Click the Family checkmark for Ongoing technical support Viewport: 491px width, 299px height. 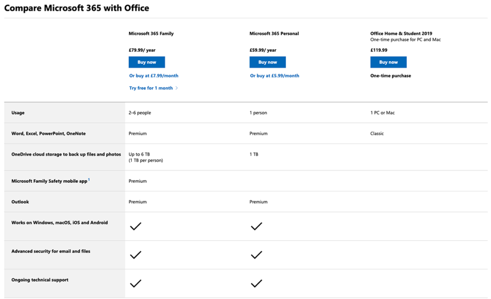tap(136, 284)
